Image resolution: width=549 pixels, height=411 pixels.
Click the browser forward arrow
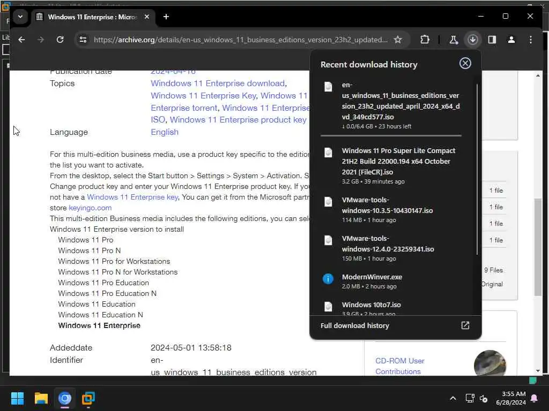click(41, 40)
